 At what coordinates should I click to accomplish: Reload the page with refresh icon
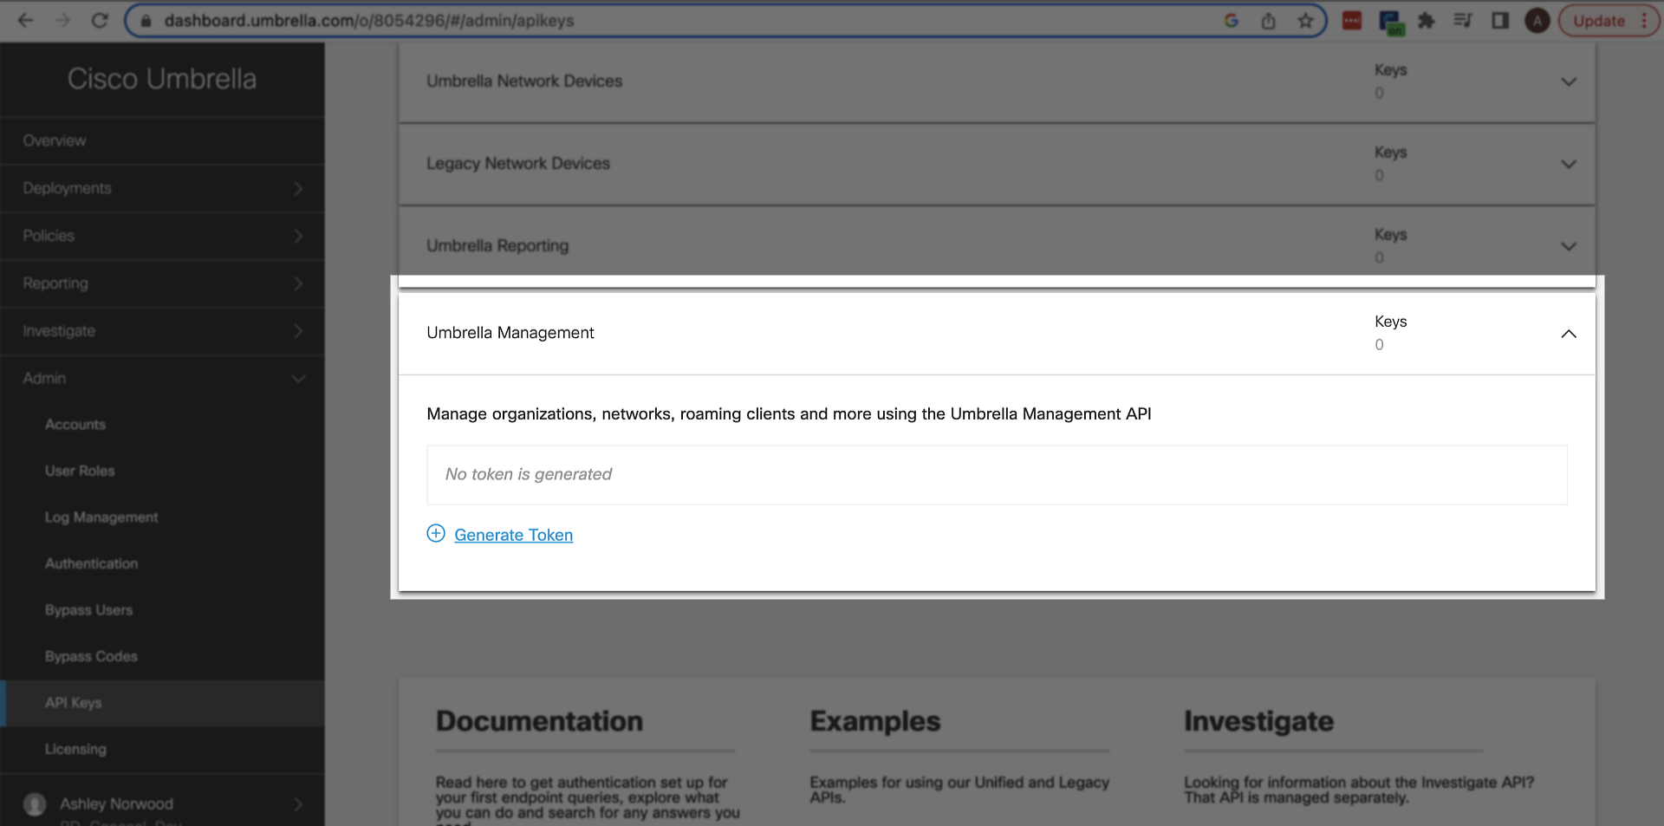100,21
